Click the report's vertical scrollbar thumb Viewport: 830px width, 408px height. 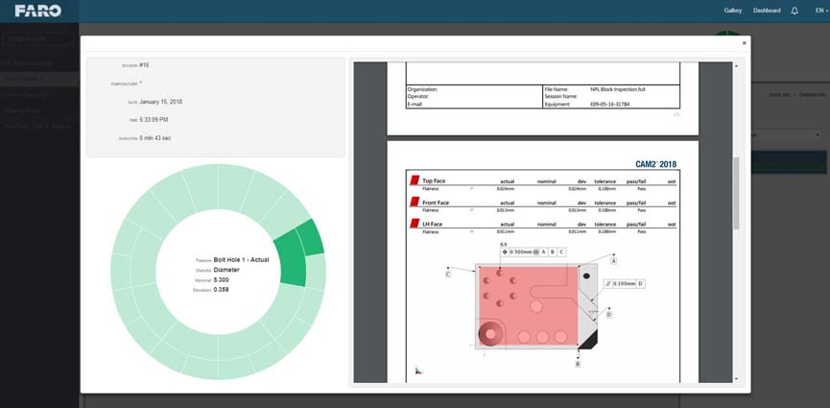pyautogui.click(x=736, y=192)
